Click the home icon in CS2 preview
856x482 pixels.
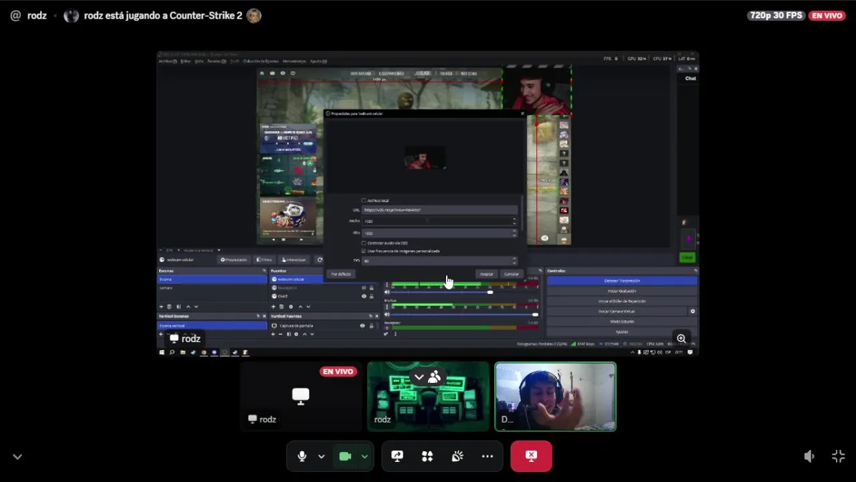(x=262, y=73)
